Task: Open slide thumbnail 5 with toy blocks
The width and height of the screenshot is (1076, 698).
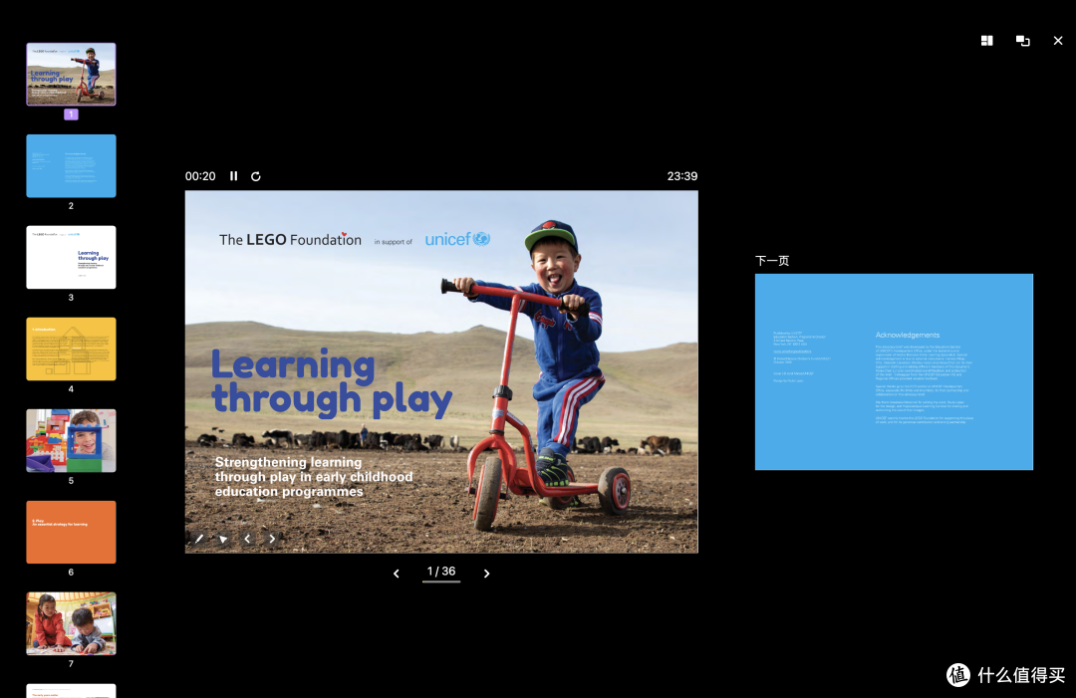Action: (72, 441)
